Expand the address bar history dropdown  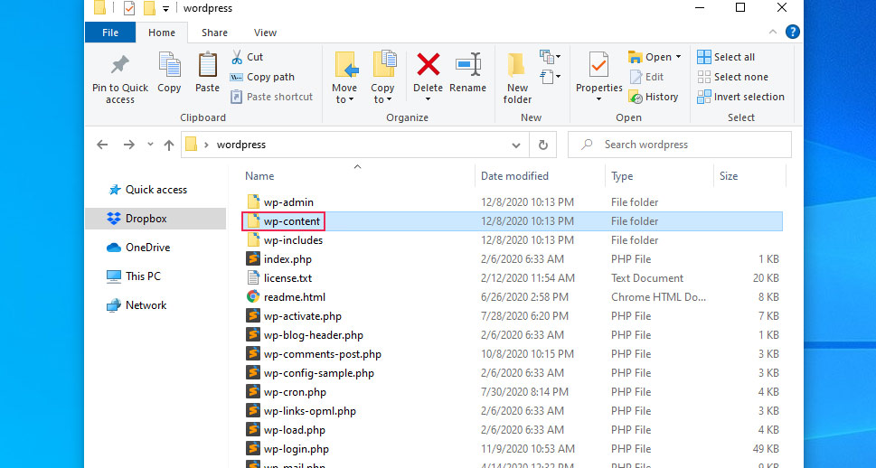[516, 145]
